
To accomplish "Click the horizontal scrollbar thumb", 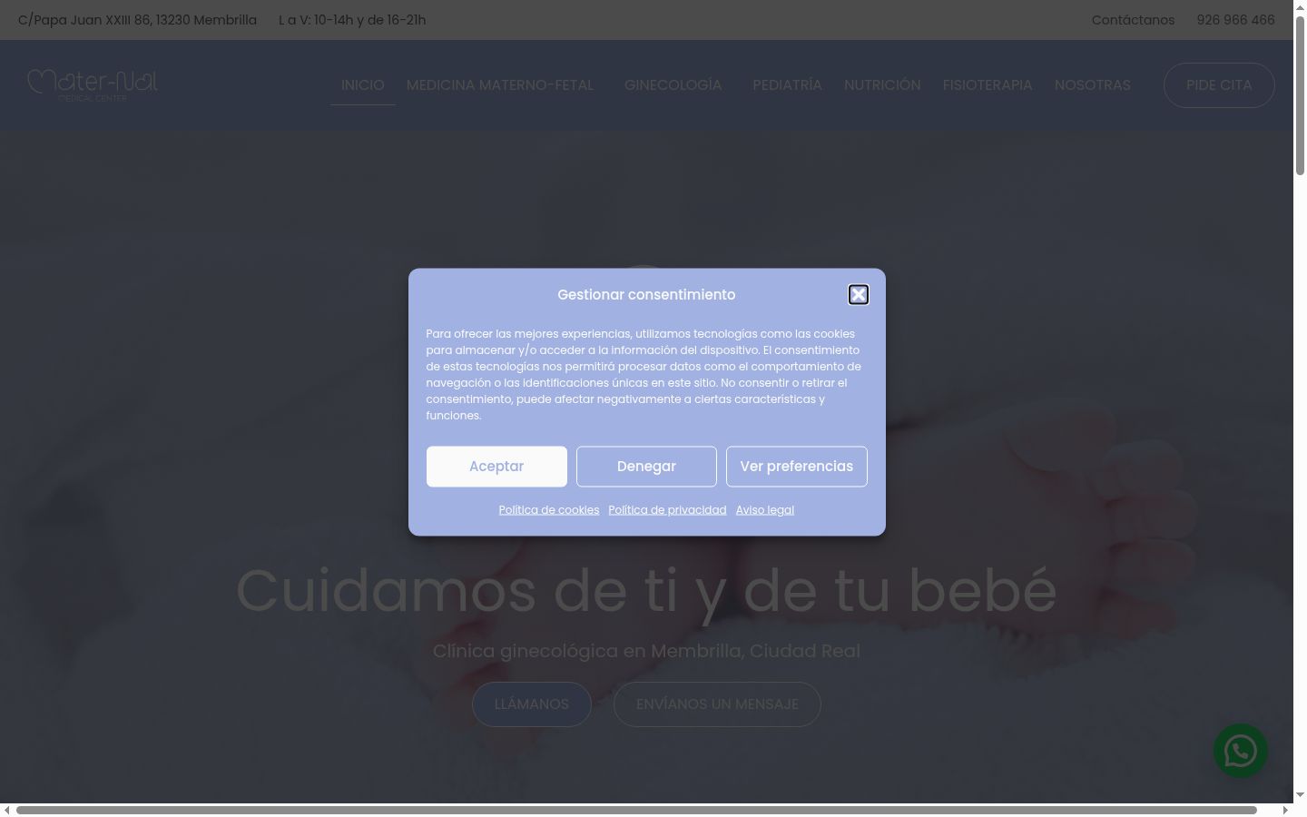I will 636,810.
